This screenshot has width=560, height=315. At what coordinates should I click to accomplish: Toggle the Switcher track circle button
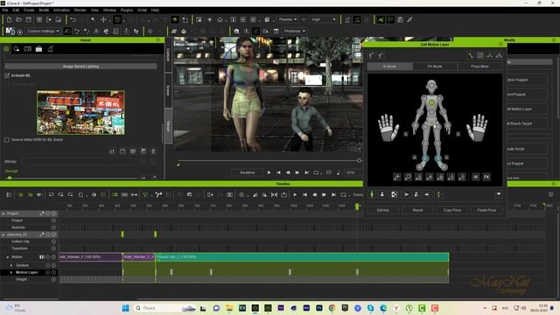pyautogui.click(x=53, y=227)
